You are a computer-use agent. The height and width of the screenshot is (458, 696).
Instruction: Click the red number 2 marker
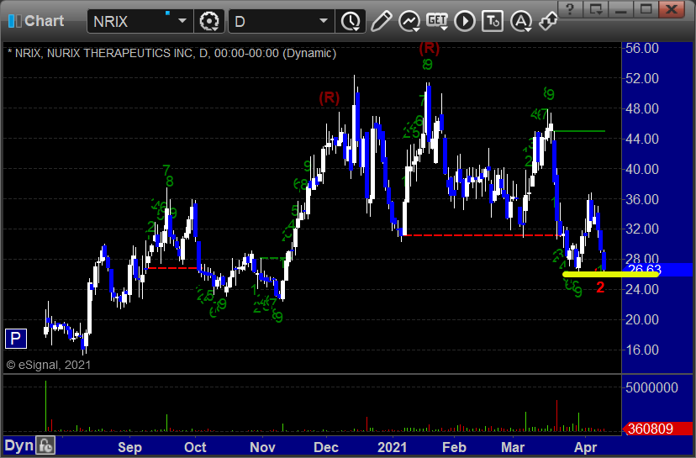pyautogui.click(x=600, y=287)
